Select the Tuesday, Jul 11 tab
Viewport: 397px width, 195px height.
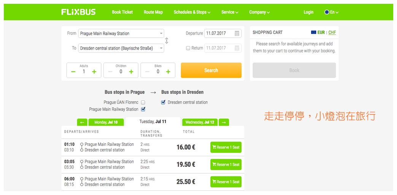click(153, 122)
